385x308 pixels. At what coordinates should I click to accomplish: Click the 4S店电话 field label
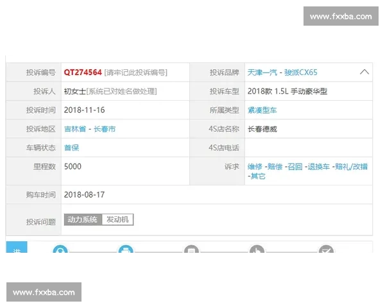pos(224,148)
